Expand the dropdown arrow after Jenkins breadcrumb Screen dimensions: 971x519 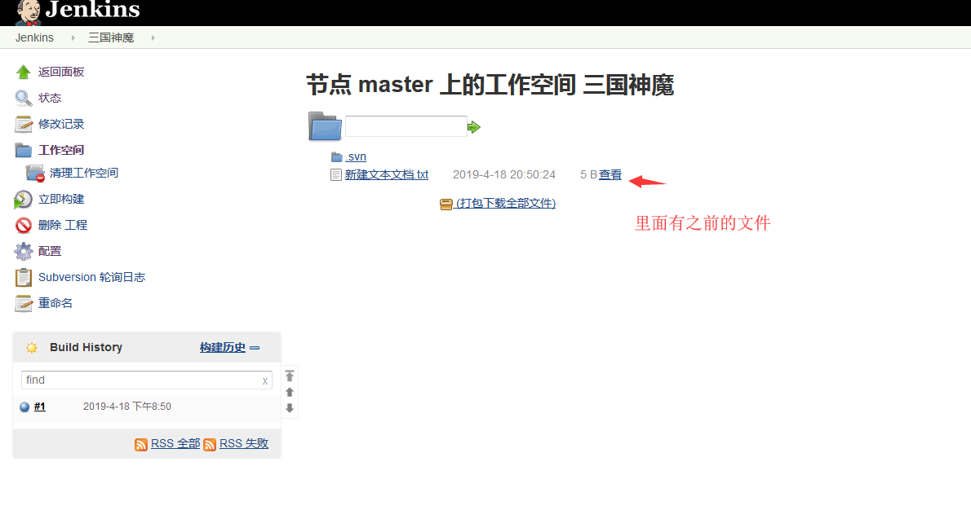click(72, 37)
